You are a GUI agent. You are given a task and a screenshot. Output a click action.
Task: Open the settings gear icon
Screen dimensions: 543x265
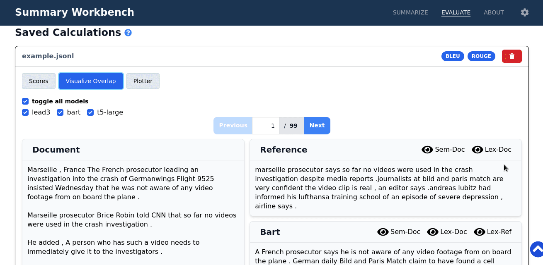click(525, 12)
